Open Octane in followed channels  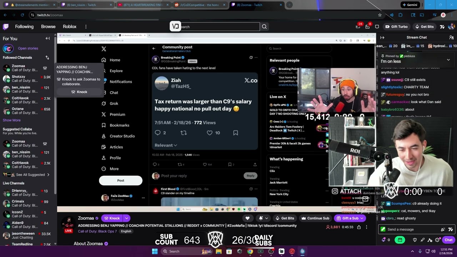[27, 111]
